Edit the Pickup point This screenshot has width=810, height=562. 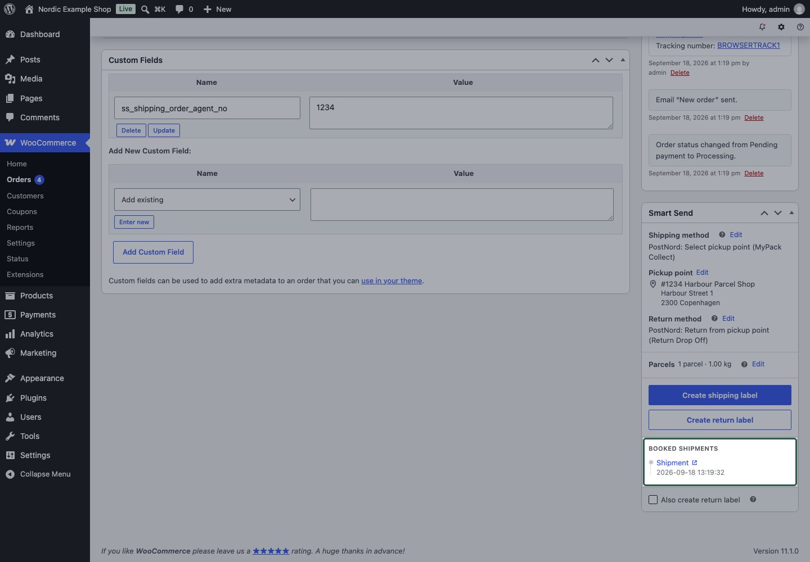click(702, 273)
